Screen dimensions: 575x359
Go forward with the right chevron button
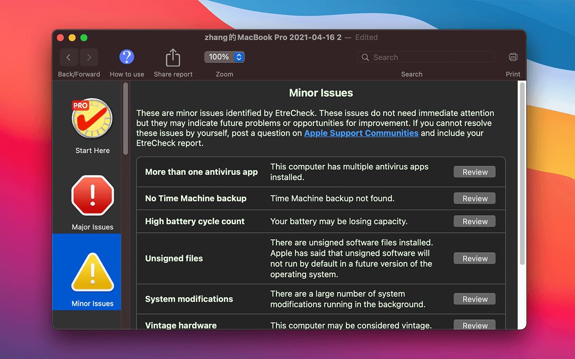tap(89, 57)
